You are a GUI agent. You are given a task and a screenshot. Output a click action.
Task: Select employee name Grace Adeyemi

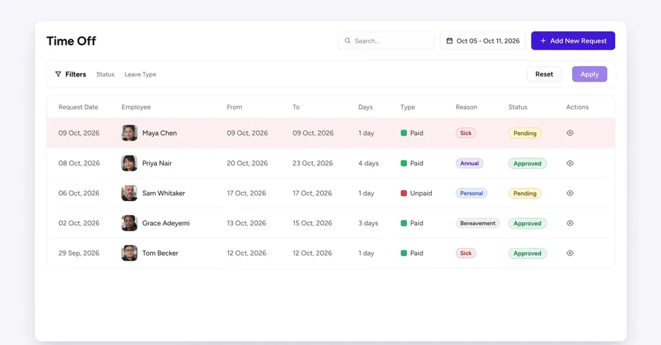(166, 223)
